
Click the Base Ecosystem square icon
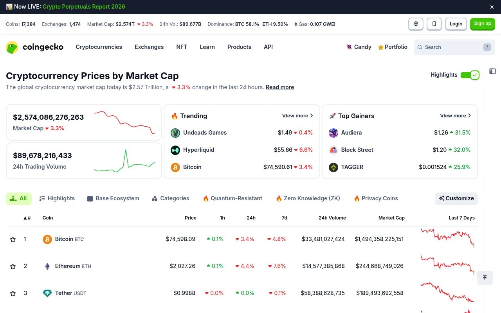coord(90,198)
